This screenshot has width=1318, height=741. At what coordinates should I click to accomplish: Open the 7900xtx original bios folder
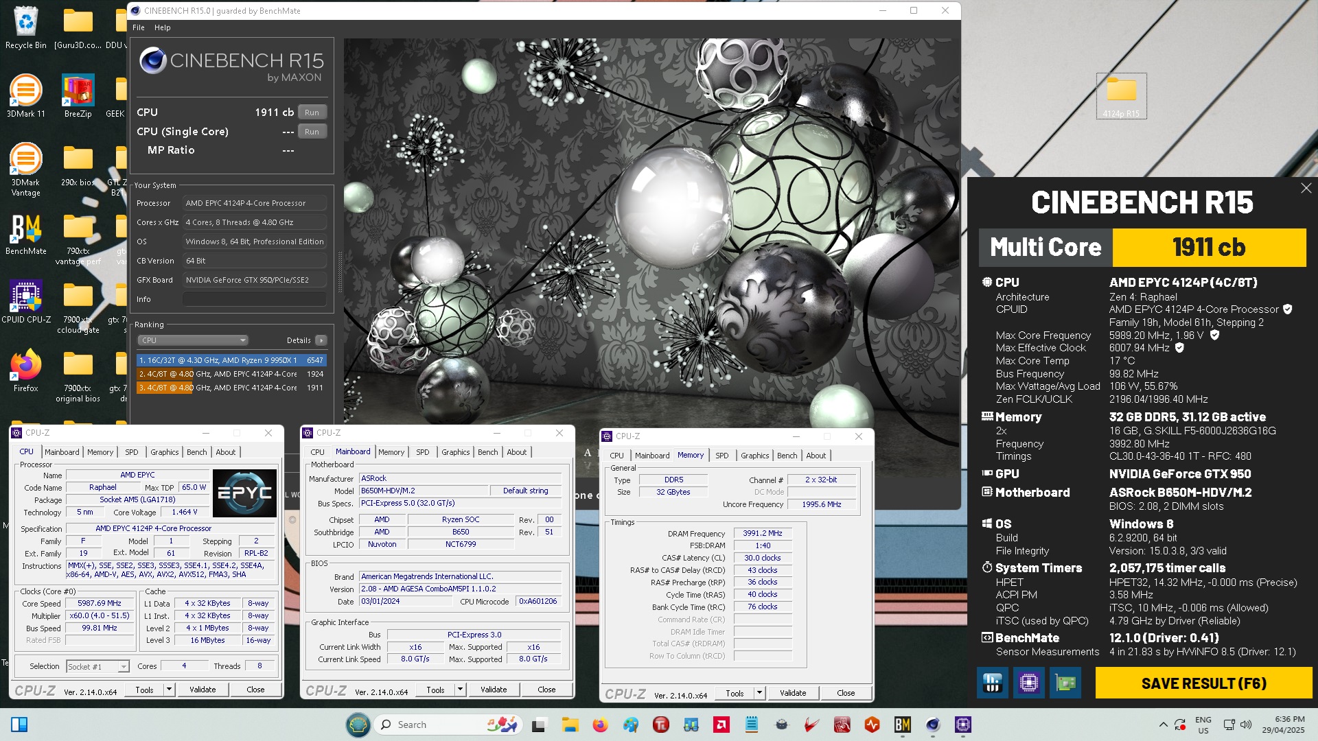[x=78, y=375]
